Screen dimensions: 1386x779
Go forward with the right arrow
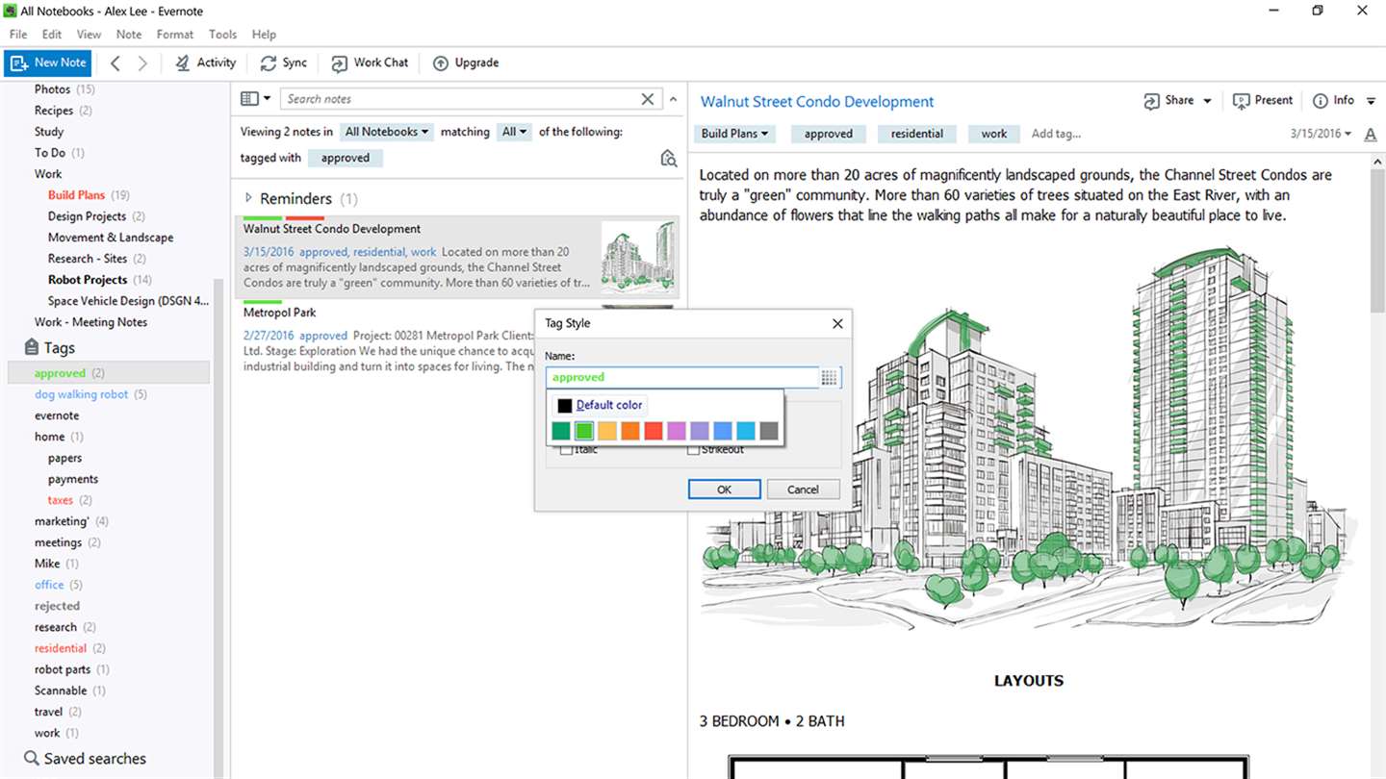pyautogui.click(x=142, y=63)
